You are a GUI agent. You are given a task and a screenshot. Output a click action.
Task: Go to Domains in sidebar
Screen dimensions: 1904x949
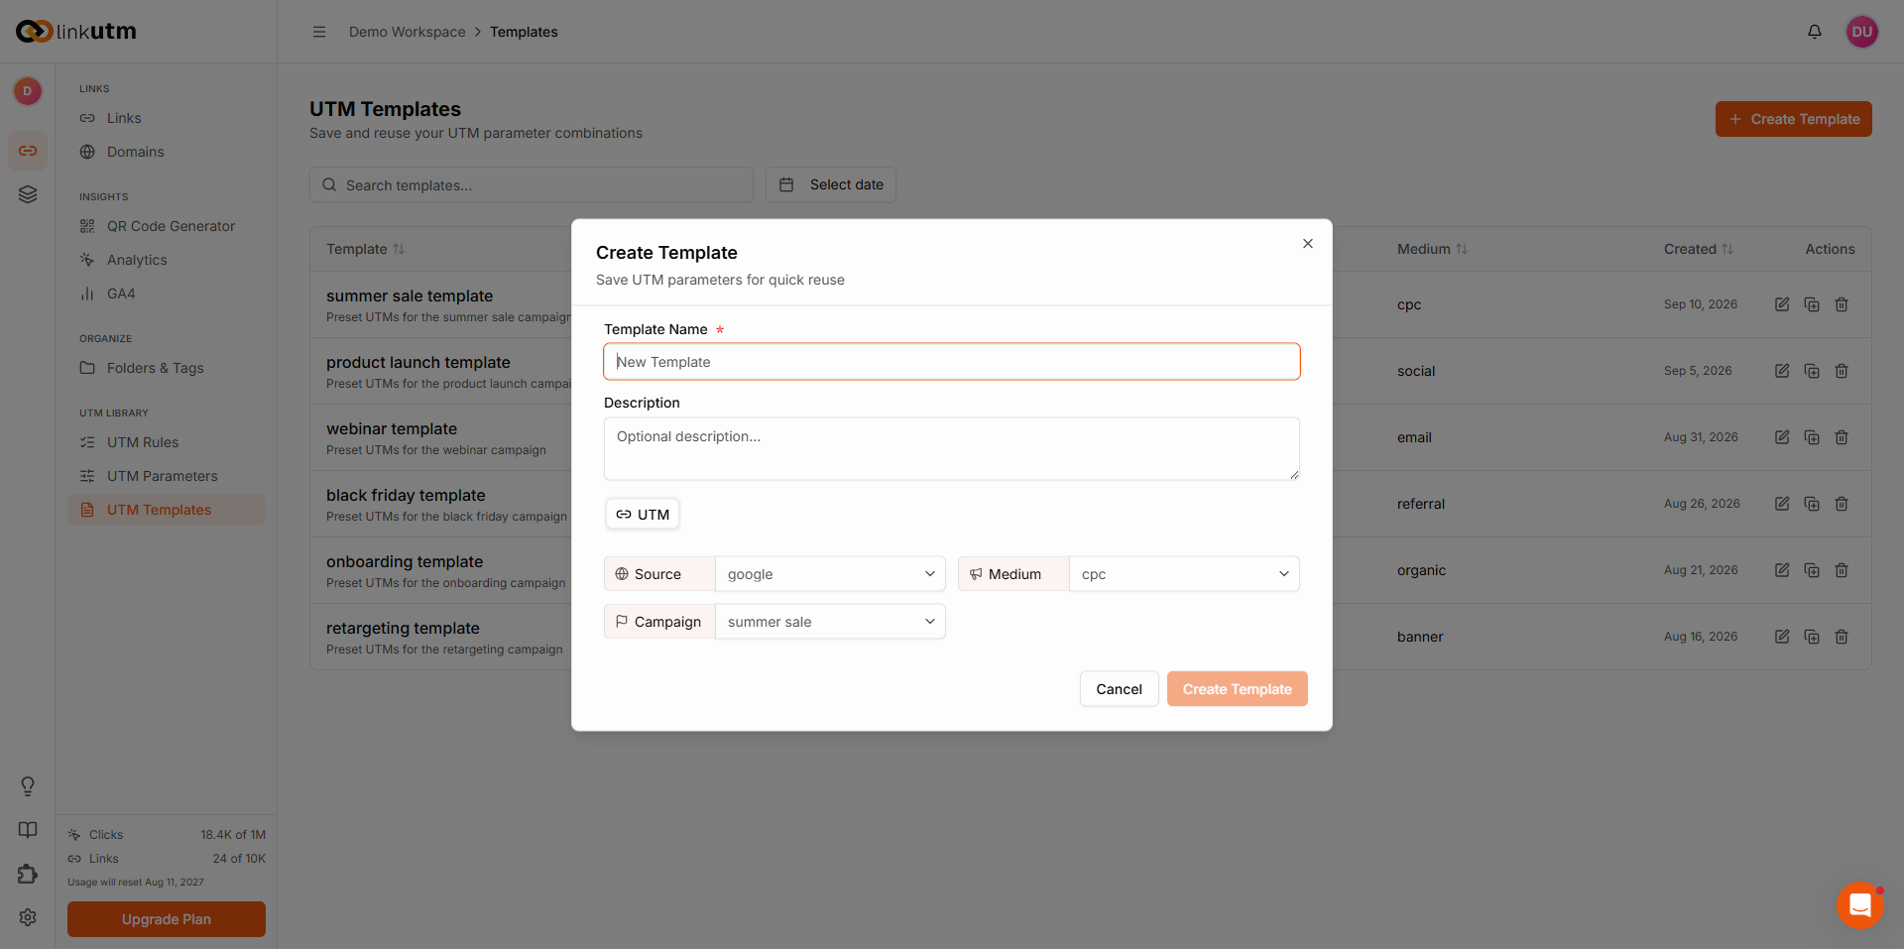(167, 152)
